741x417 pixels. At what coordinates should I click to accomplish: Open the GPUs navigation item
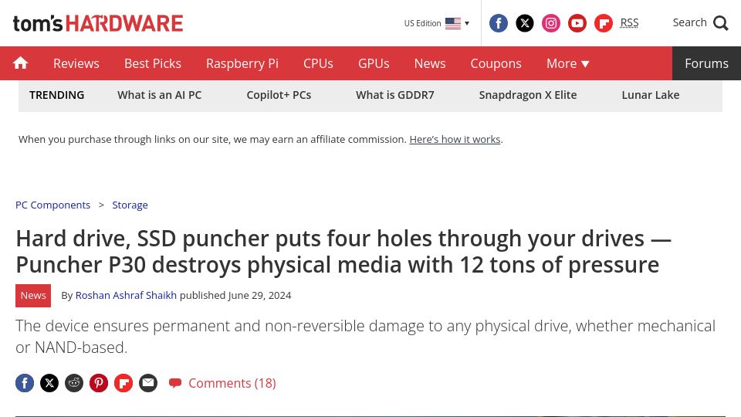coord(374,63)
